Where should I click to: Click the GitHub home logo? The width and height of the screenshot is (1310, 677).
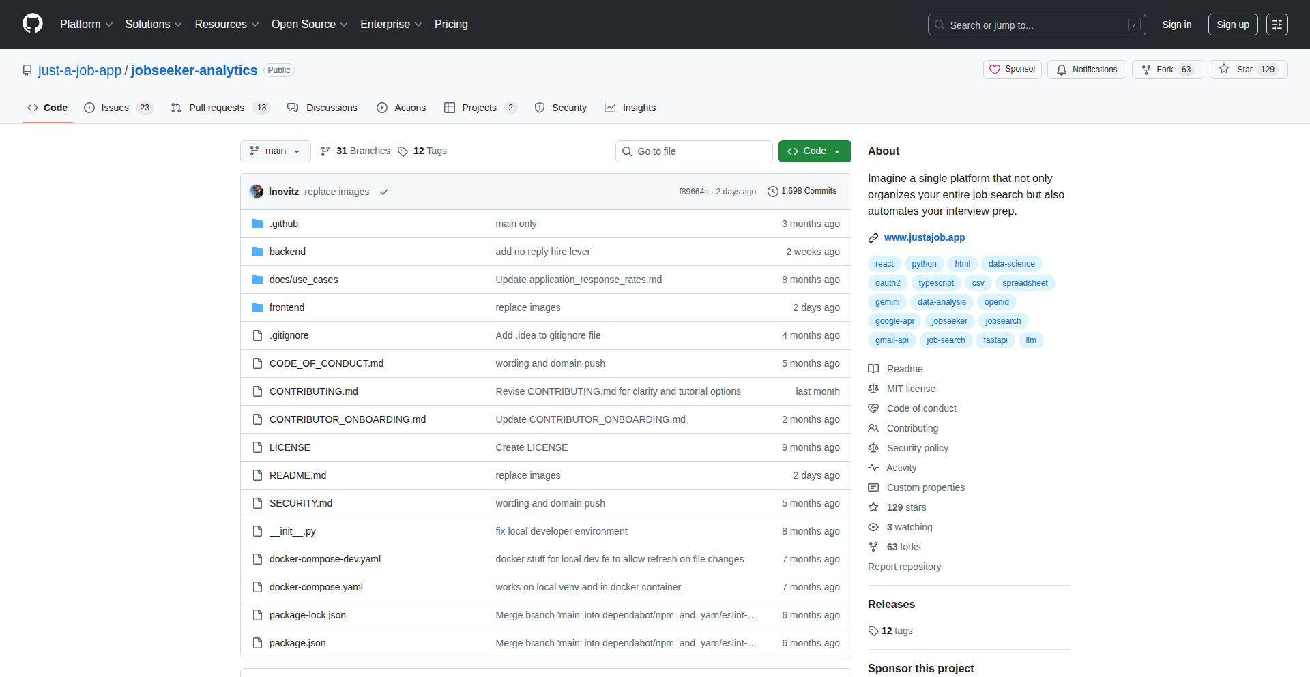coord(31,24)
